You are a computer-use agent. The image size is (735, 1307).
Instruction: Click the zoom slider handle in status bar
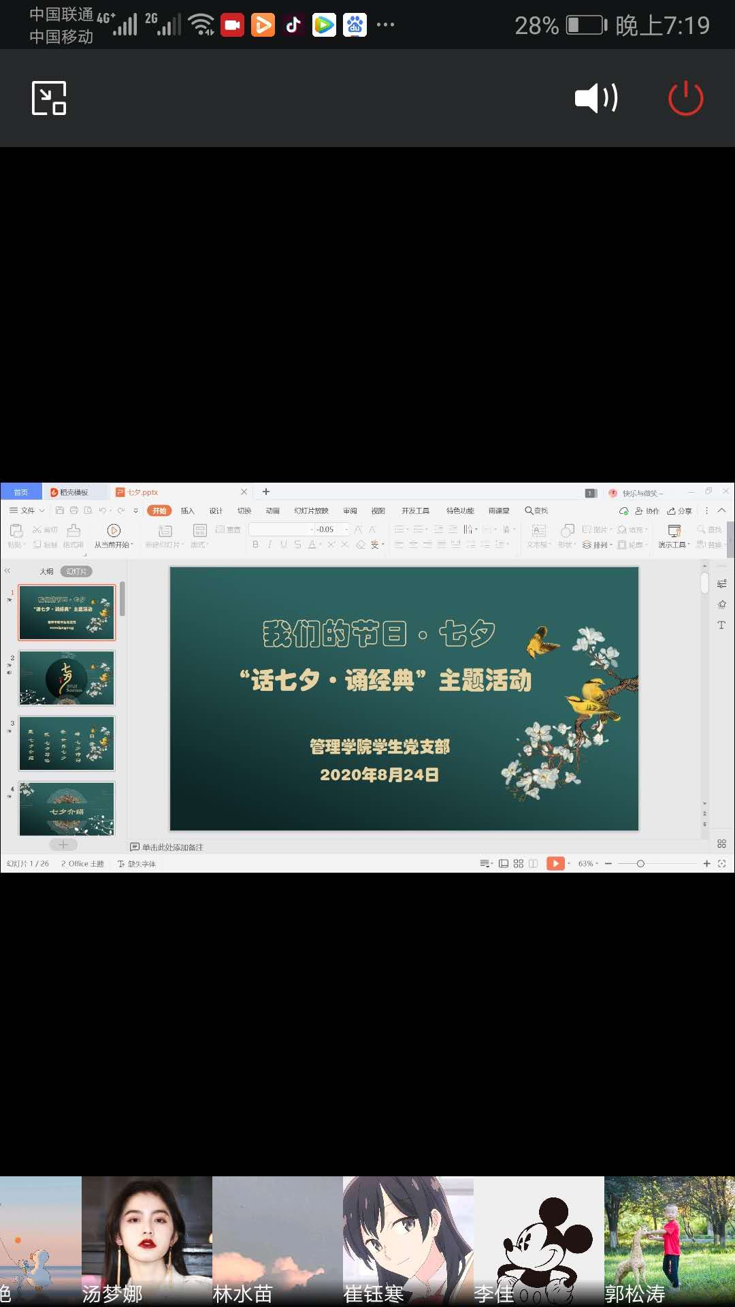[640, 863]
